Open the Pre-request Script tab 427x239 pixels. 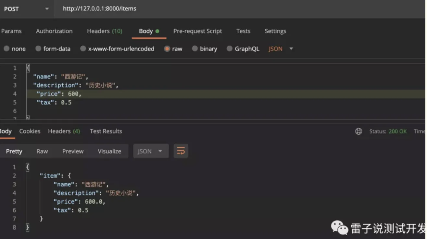pyautogui.click(x=197, y=31)
